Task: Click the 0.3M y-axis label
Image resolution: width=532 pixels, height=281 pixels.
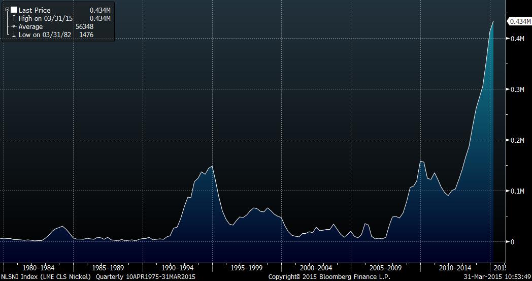Action: [517, 89]
